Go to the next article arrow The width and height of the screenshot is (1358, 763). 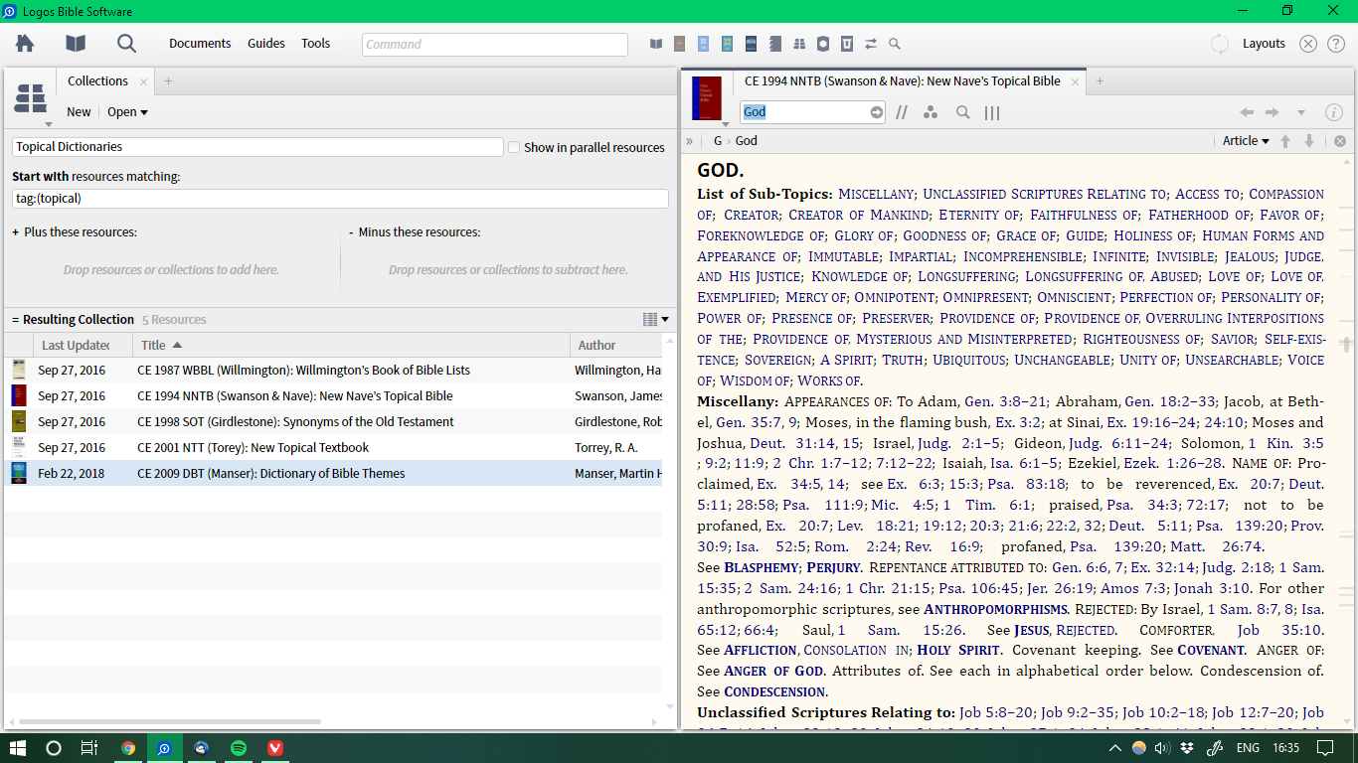pyautogui.click(x=1309, y=141)
